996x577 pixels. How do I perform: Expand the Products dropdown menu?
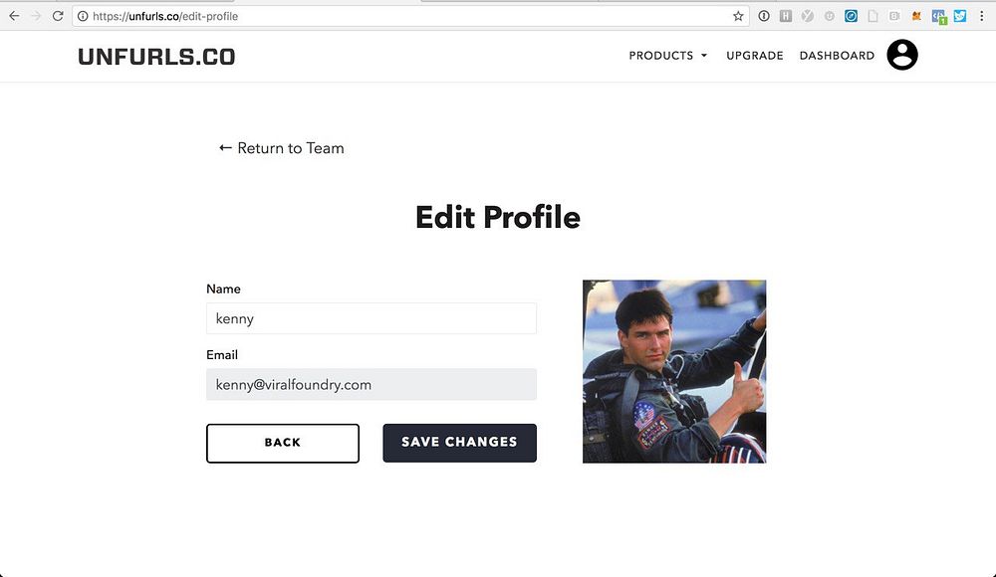click(668, 56)
